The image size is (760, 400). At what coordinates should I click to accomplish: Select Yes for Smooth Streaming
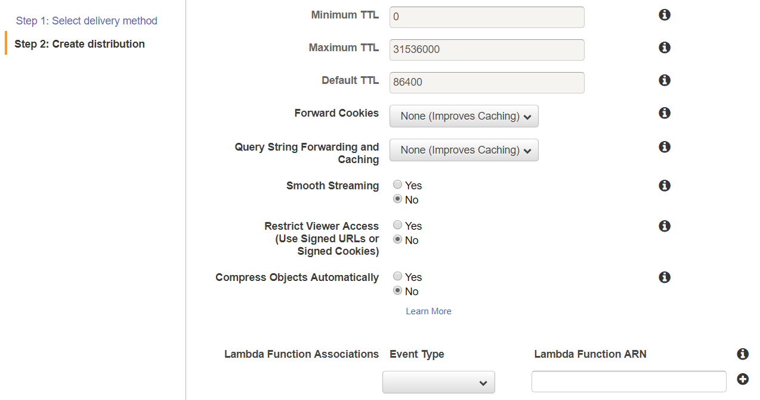(x=398, y=185)
